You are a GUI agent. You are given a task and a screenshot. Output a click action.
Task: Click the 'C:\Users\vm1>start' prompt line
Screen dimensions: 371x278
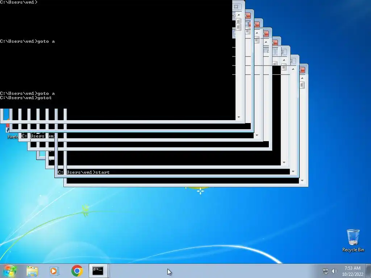click(x=84, y=172)
